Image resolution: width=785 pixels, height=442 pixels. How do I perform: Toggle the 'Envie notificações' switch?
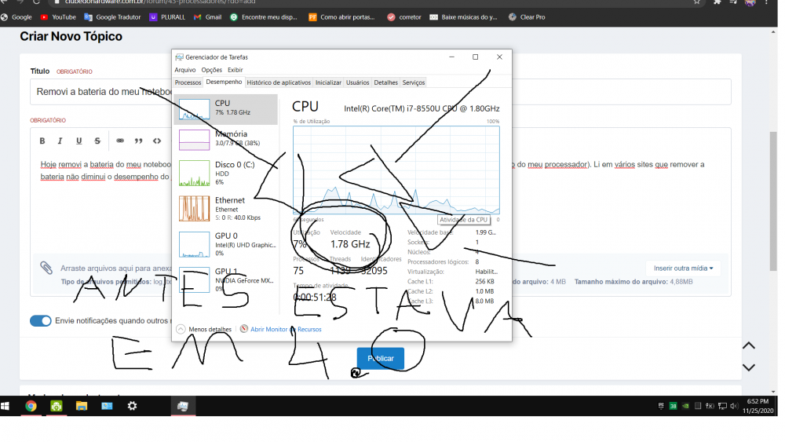(40, 320)
